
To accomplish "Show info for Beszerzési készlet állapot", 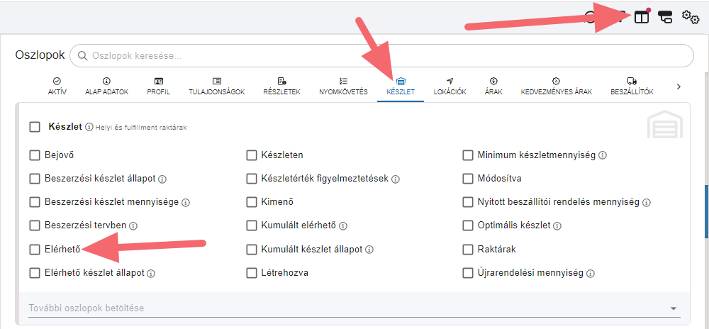I will pyautogui.click(x=162, y=179).
